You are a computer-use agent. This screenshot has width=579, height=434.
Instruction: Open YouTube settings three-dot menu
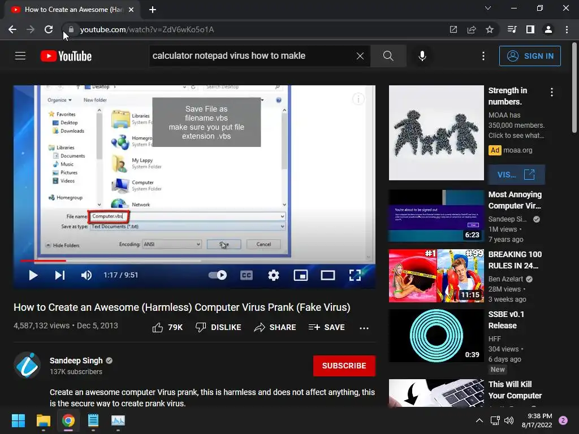click(x=483, y=56)
